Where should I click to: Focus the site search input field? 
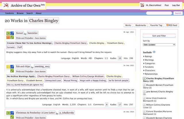pos(159,13)
